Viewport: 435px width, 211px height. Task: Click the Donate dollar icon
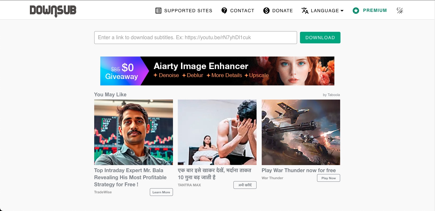tap(266, 11)
